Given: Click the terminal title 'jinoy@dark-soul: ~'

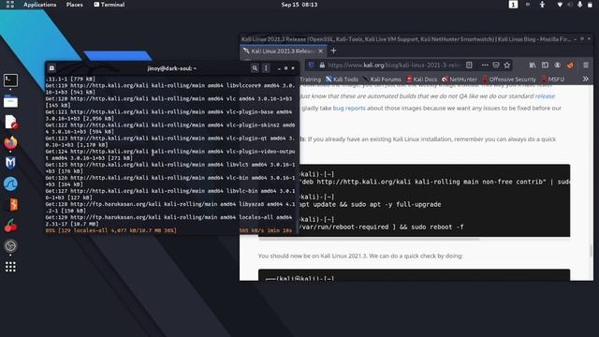Looking at the screenshot, I should coord(172,68).
